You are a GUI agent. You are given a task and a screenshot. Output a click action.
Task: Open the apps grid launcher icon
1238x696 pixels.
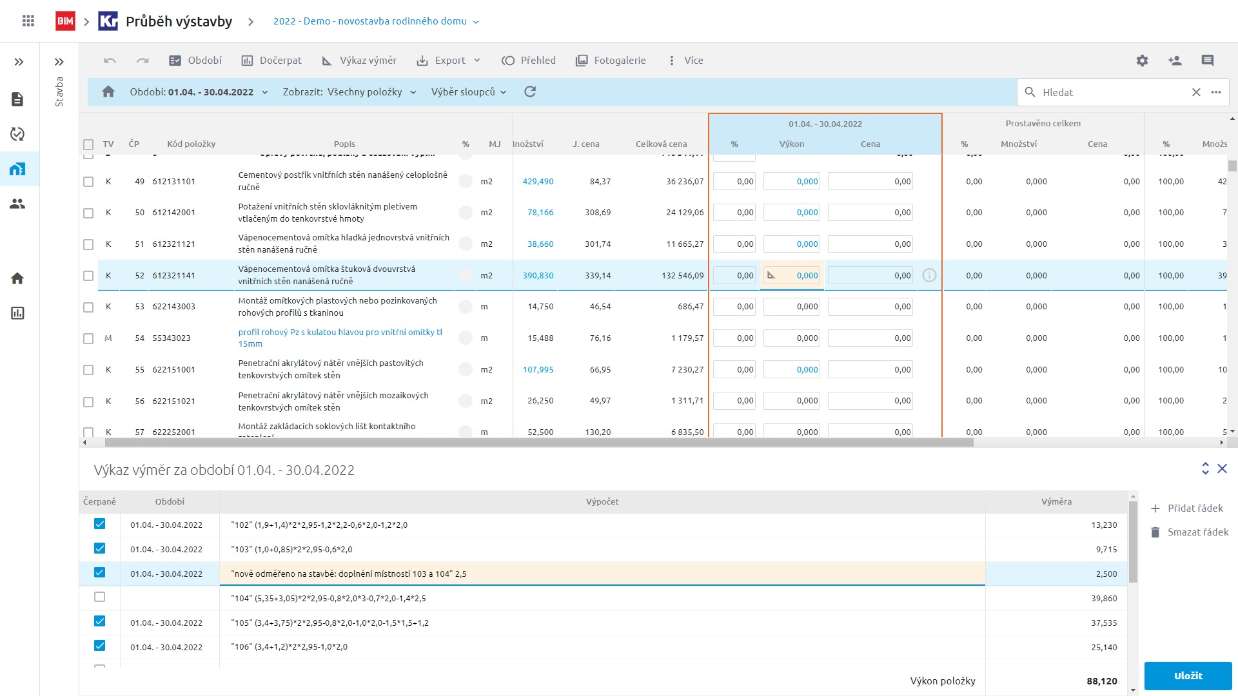point(28,21)
